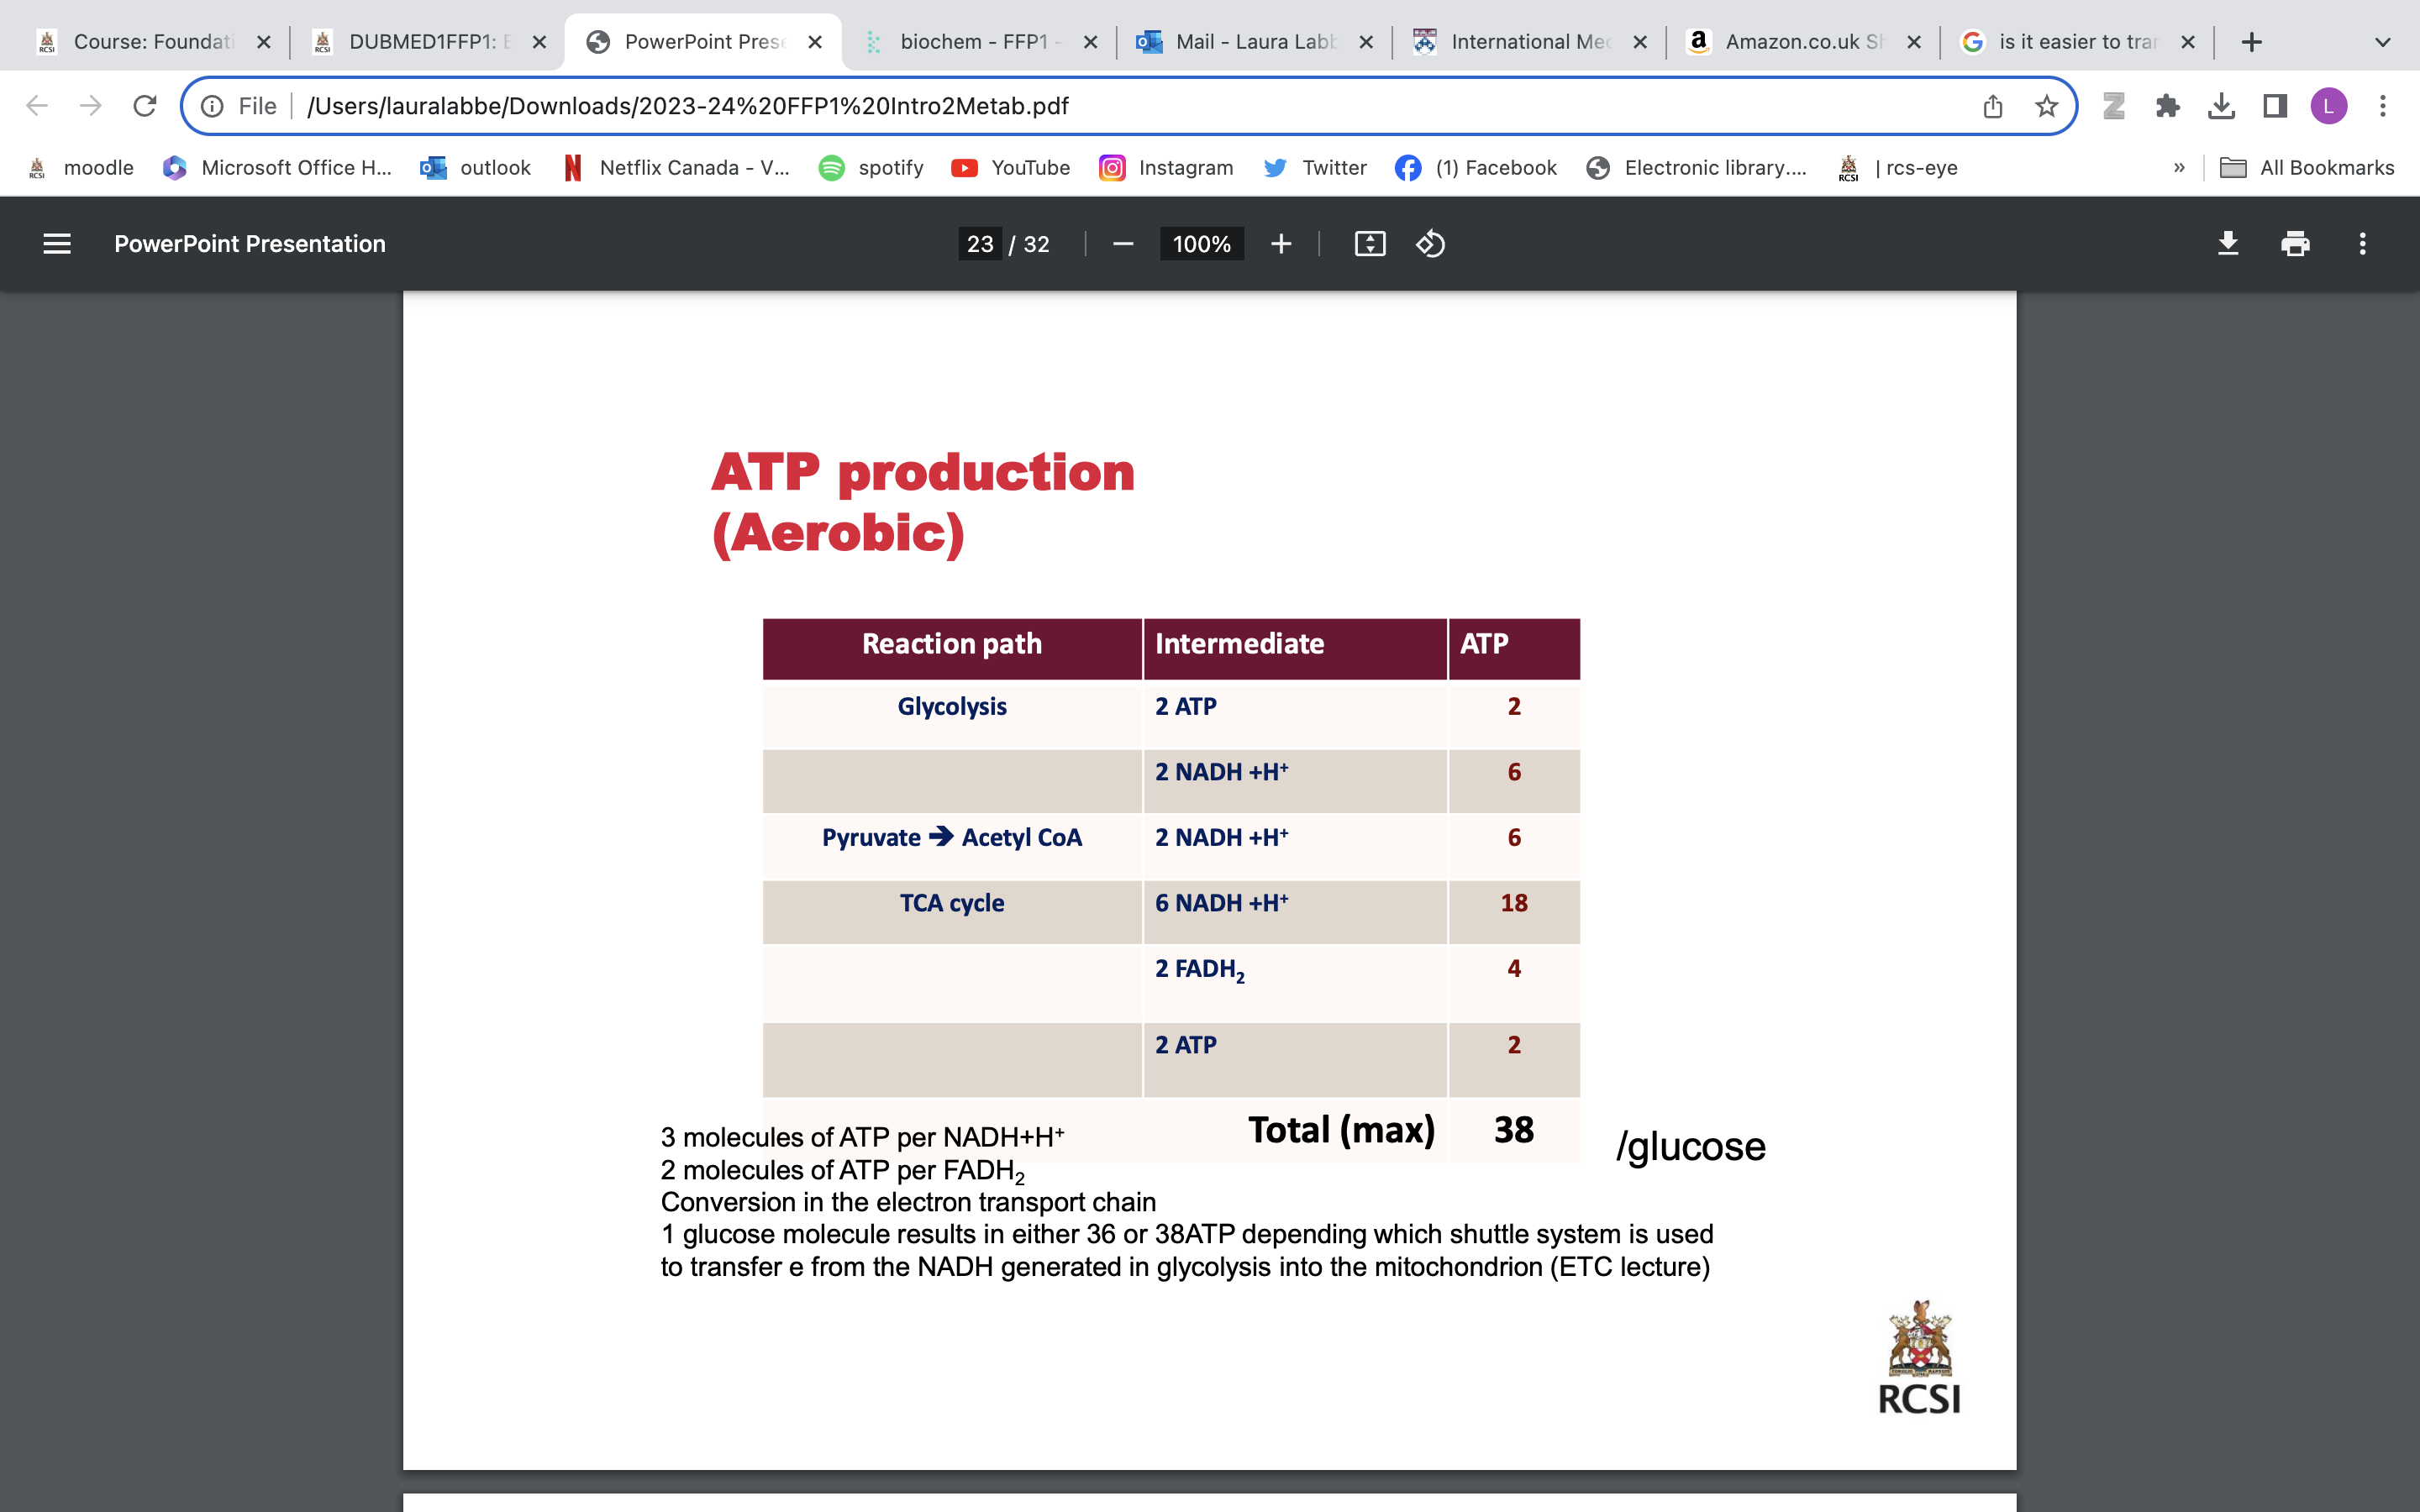Download the PDF file

2229,243
